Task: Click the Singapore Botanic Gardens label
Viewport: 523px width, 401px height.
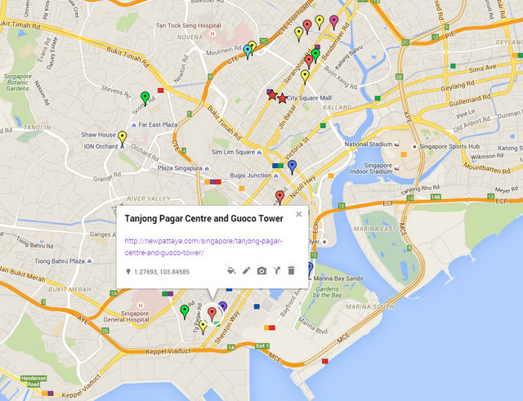Action: tap(18, 82)
